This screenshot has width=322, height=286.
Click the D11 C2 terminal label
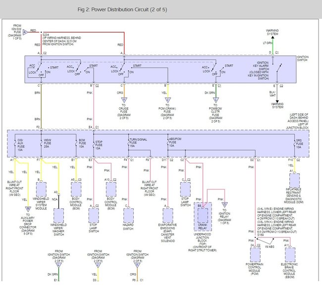(167, 160)
